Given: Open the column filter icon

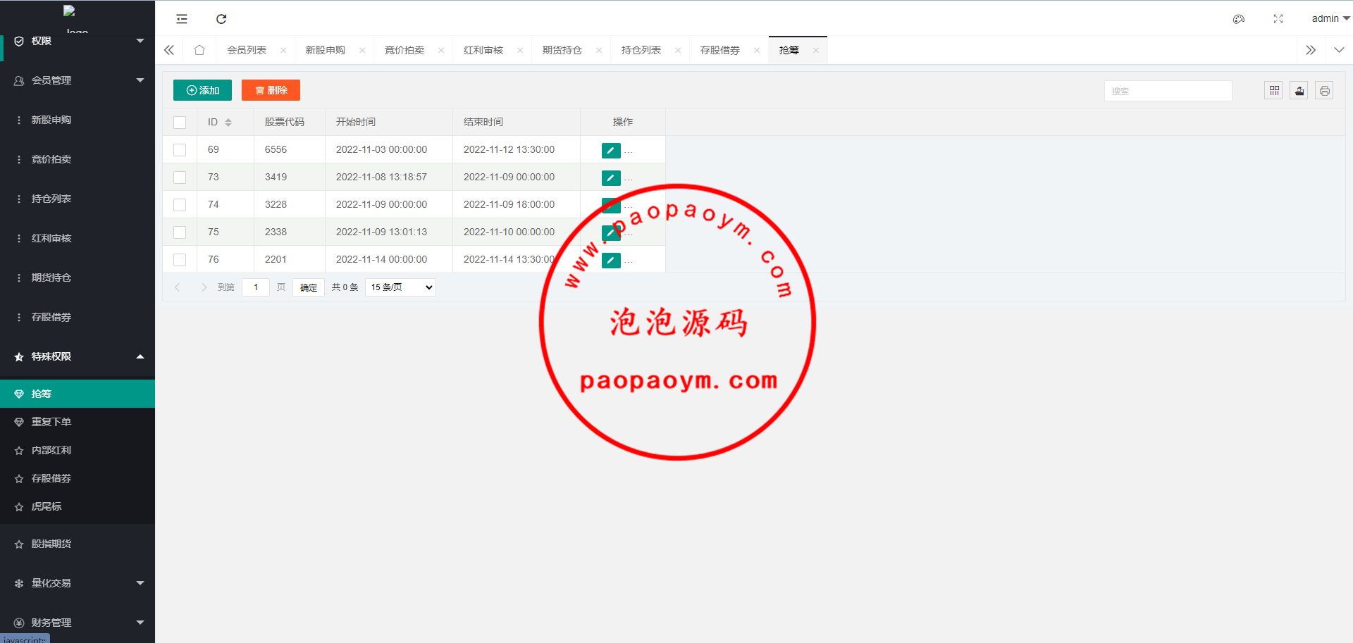Looking at the screenshot, I should [x=1274, y=90].
